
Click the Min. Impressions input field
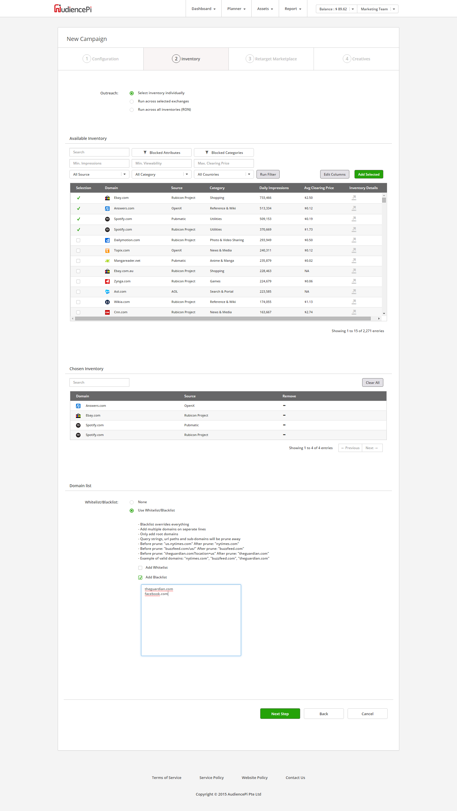pos(99,163)
